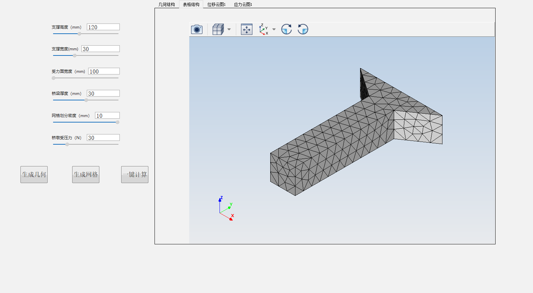Rotate view clockwise icon
Screen dimensions: 533x293
[287, 29]
